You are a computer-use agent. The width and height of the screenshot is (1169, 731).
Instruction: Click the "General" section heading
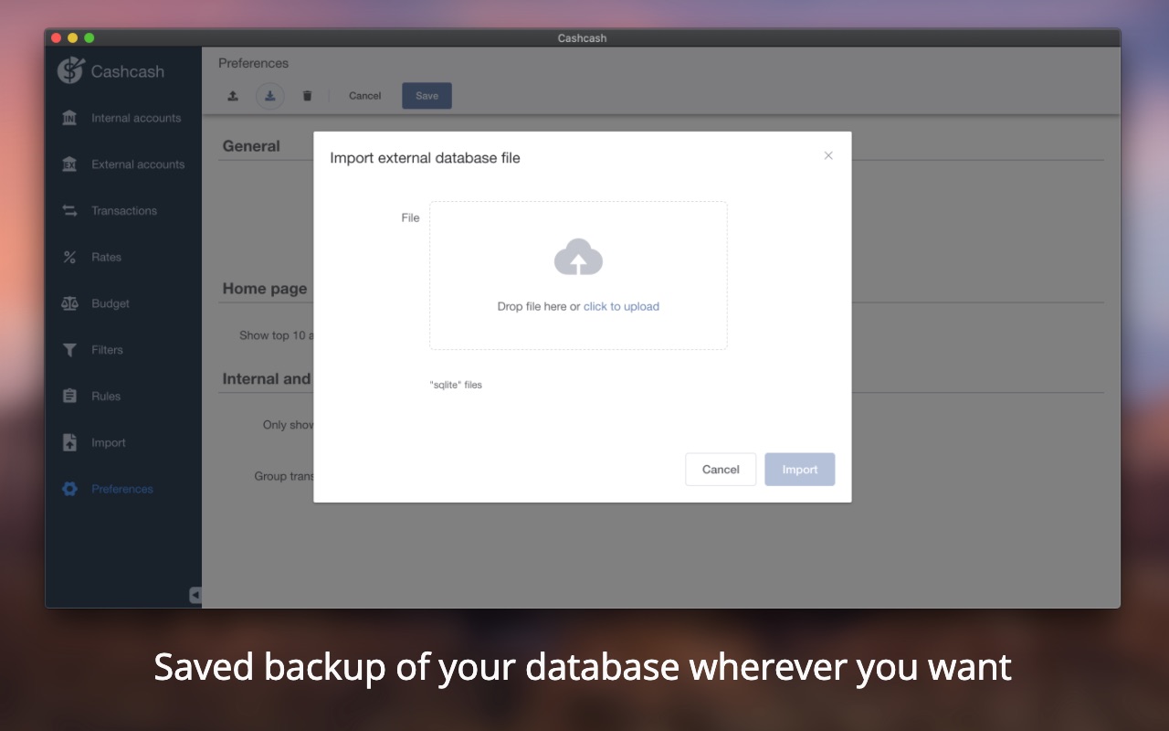[251, 146]
